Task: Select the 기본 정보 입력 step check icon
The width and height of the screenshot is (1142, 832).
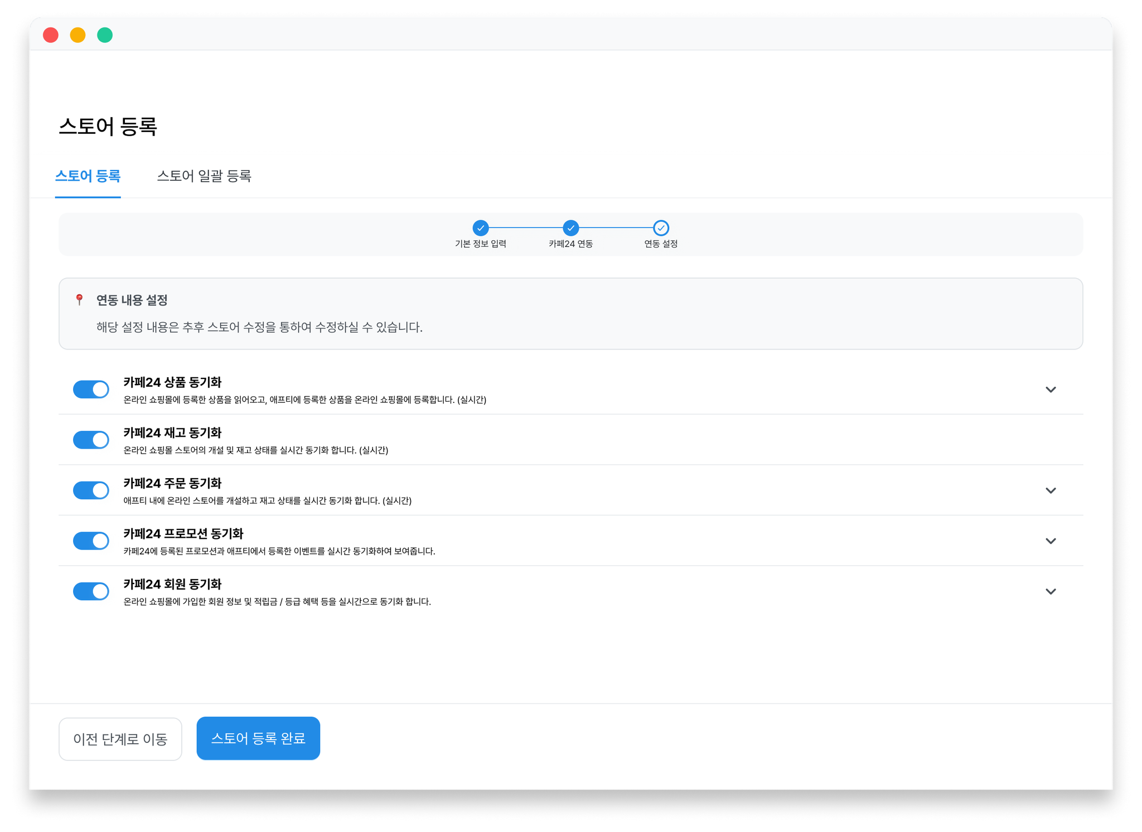Action: click(x=481, y=228)
